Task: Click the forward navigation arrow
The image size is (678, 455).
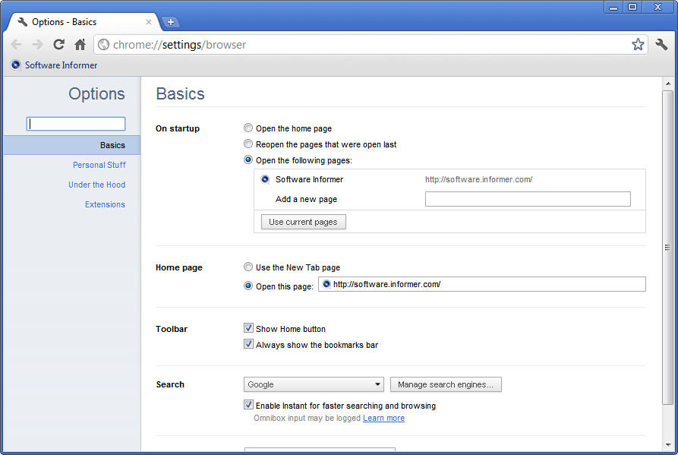Action: point(38,45)
